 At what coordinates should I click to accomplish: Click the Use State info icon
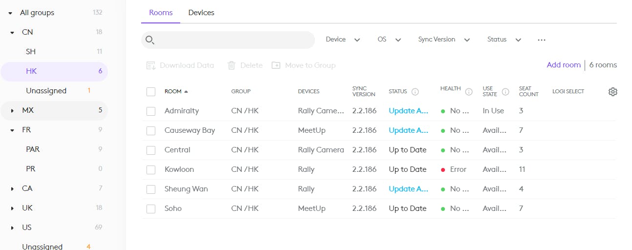(506, 91)
